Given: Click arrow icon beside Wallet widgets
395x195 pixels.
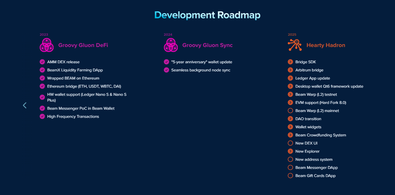Looking at the screenshot, I should [290, 127].
